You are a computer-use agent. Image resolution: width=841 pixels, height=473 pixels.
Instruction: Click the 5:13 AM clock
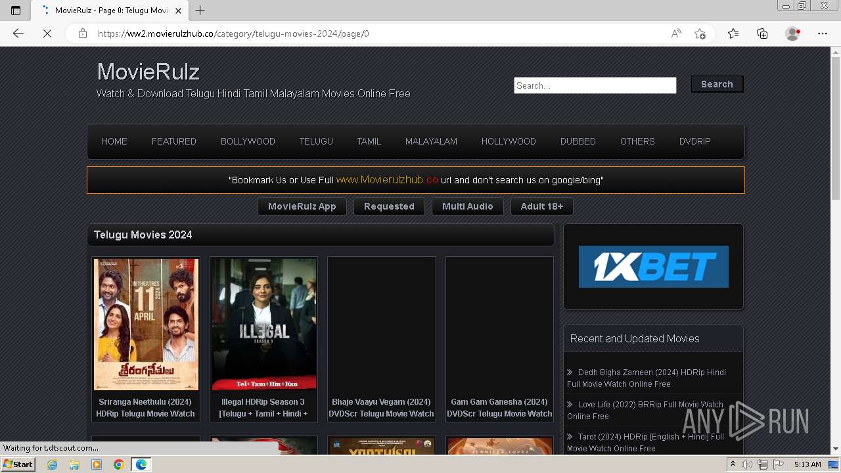807,464
